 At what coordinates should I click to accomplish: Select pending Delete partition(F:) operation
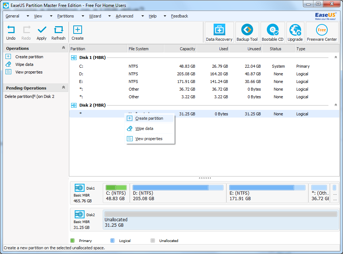[x=30, y=96]
